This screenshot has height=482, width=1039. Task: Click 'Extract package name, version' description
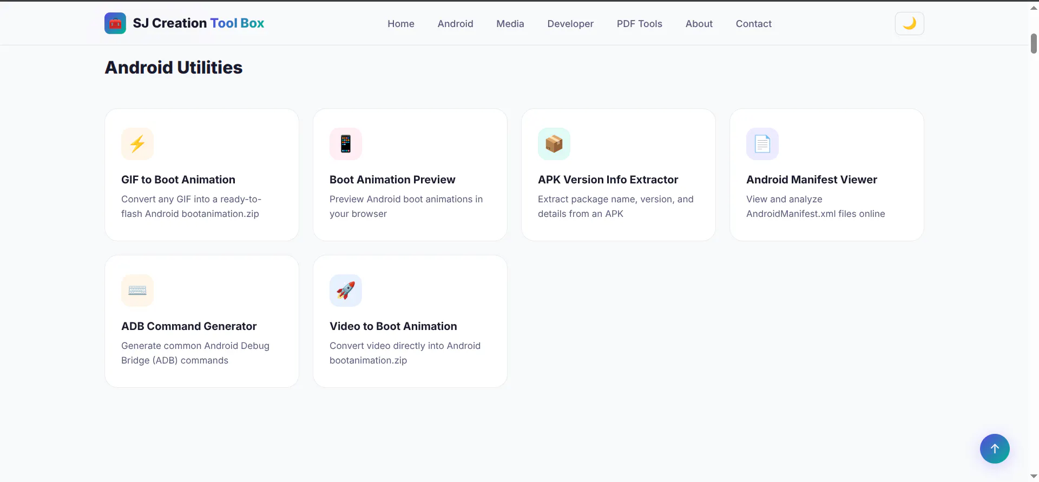point(616,207)
